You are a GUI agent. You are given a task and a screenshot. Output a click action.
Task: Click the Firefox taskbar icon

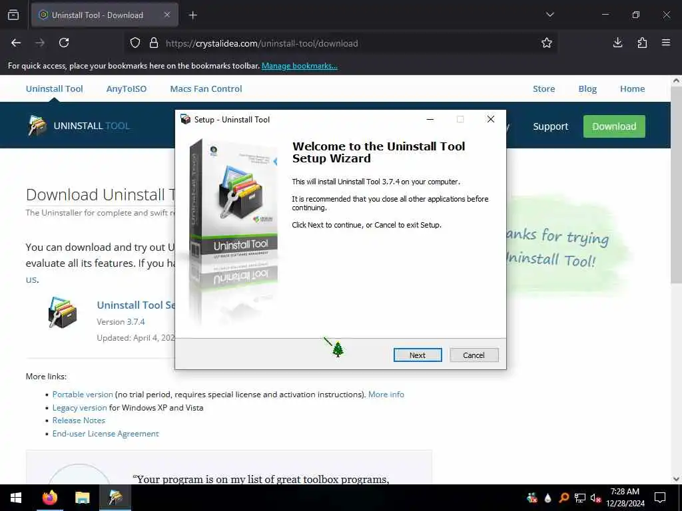point(49,498)
